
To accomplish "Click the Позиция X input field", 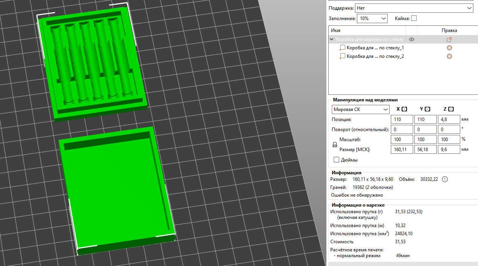I will (402, 120).
